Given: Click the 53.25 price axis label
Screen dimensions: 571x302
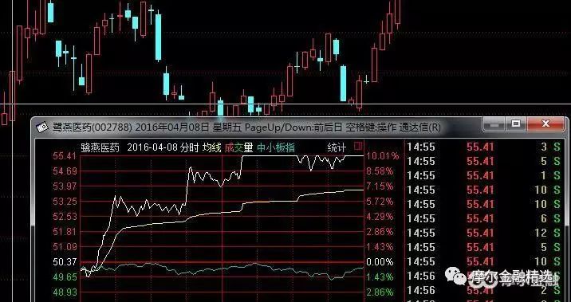Looking at the screenshot, I should 65,202.
